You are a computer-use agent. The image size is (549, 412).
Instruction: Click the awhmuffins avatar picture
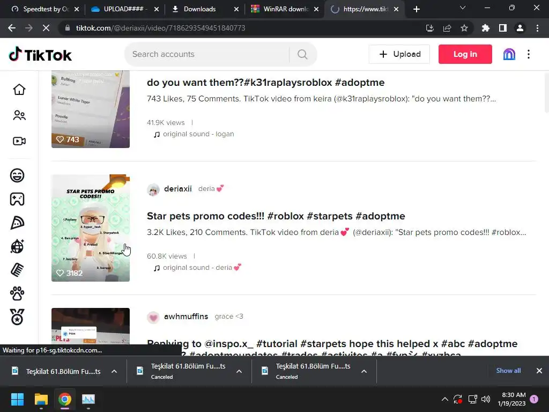point(153,318)
